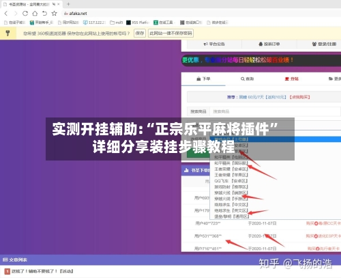Click the 文章列表 article list header
341x278 pixels.
[15, 260]
